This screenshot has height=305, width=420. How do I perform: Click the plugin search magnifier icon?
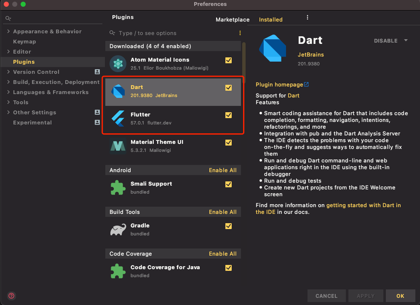coord(112,33)
